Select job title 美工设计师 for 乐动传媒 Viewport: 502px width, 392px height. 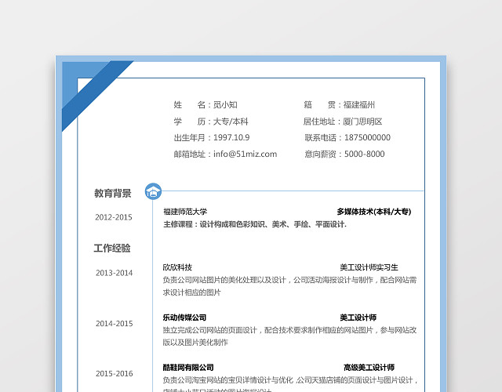tap(358, 318)
